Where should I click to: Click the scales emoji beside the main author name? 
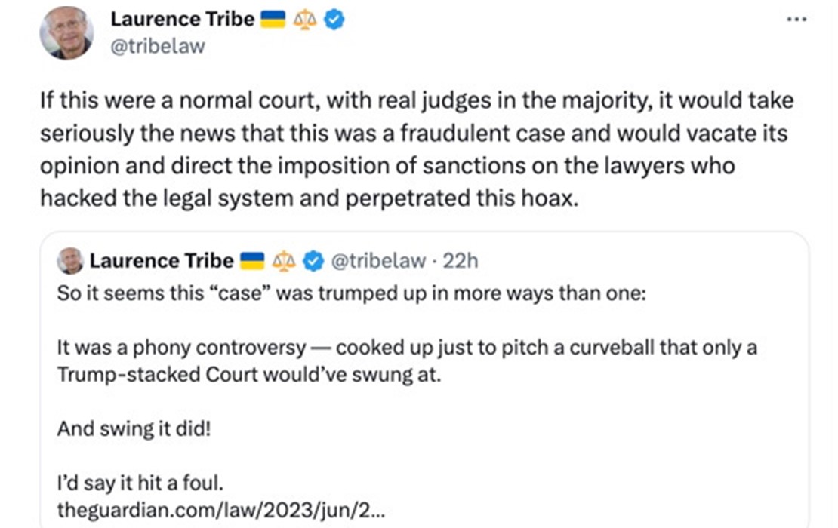click(305, 20)
